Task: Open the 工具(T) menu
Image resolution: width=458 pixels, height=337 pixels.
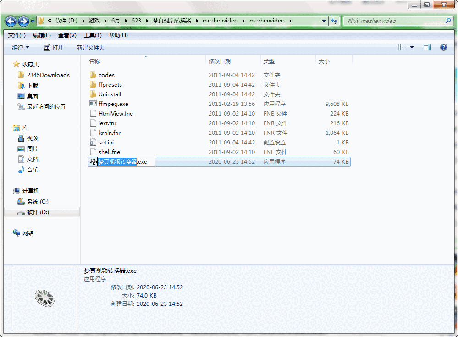Action: [x=93, y=35]
